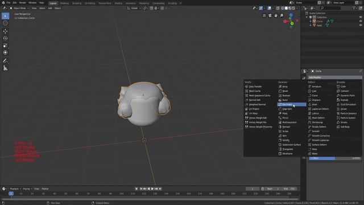Viewport: 364px width, 205px height.
Task: Adjust the Offset slider in properties
Action: coord(335,158)
